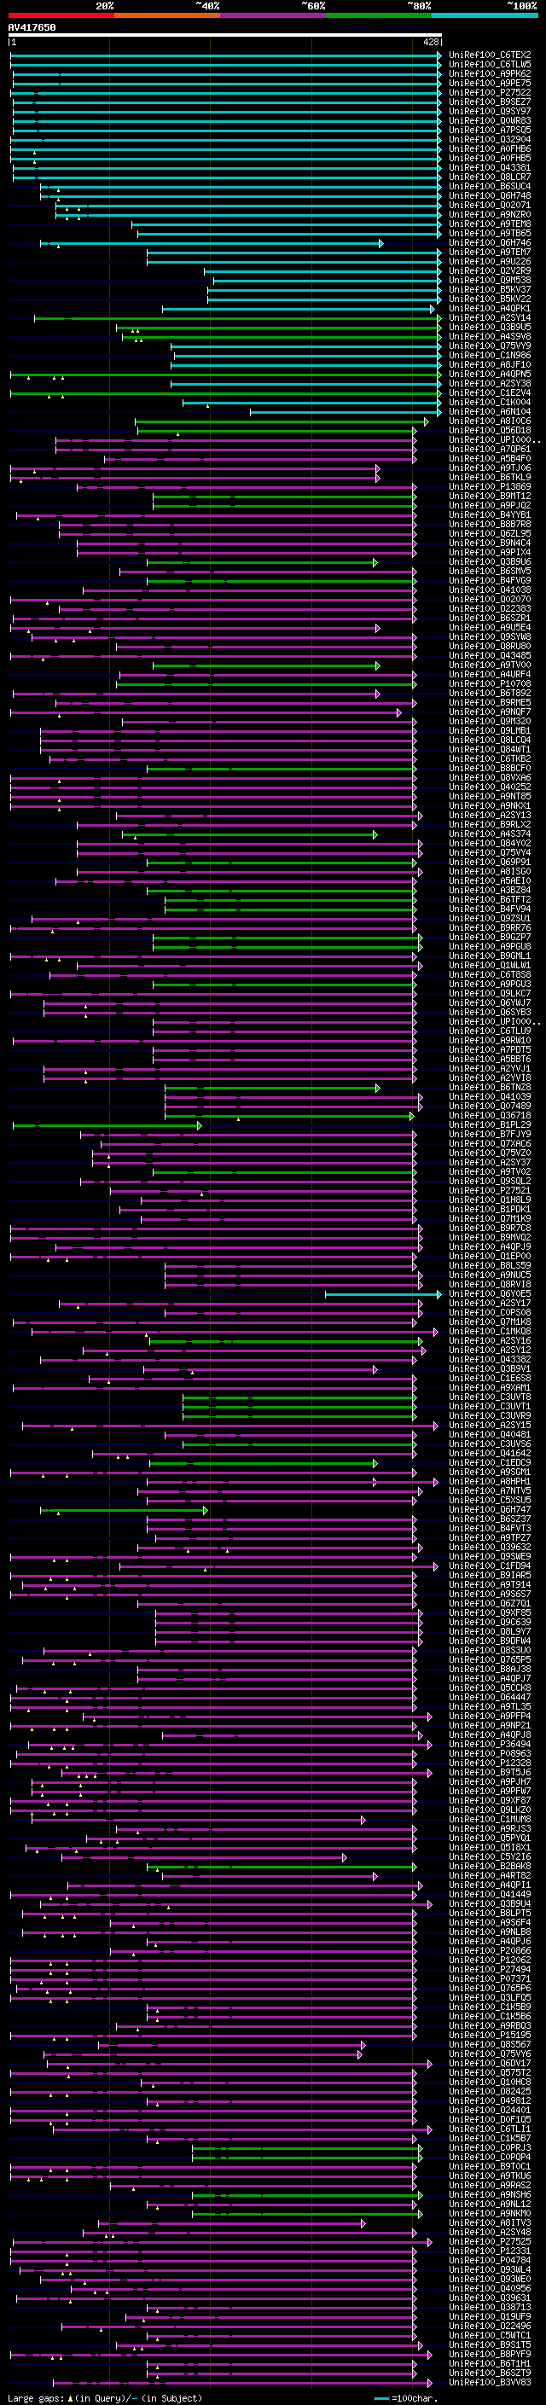Click the UniRef100_B3VV83 entry
The image size is (546, 2405).
[x=490, y=2383]
